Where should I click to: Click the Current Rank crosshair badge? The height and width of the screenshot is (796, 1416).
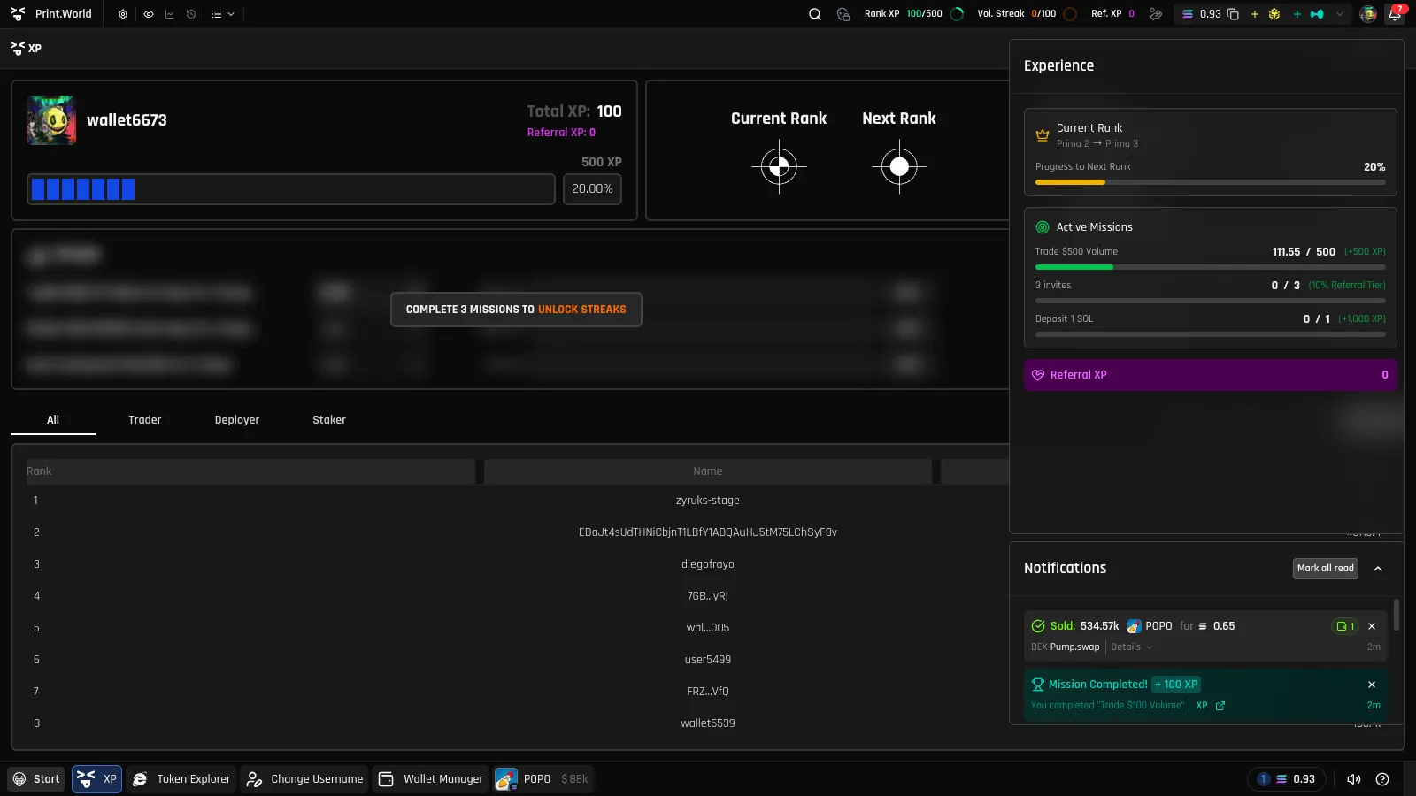779,166
